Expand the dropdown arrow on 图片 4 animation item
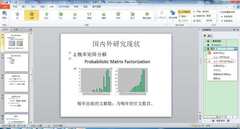The image size is (240, 129). click(235, 49)
